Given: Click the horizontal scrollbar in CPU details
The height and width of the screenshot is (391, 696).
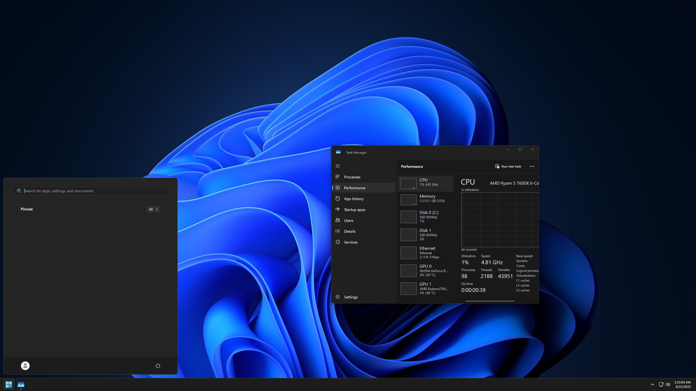Looking at the screenshot, I should pyautogui.click(x=490, y=301).
